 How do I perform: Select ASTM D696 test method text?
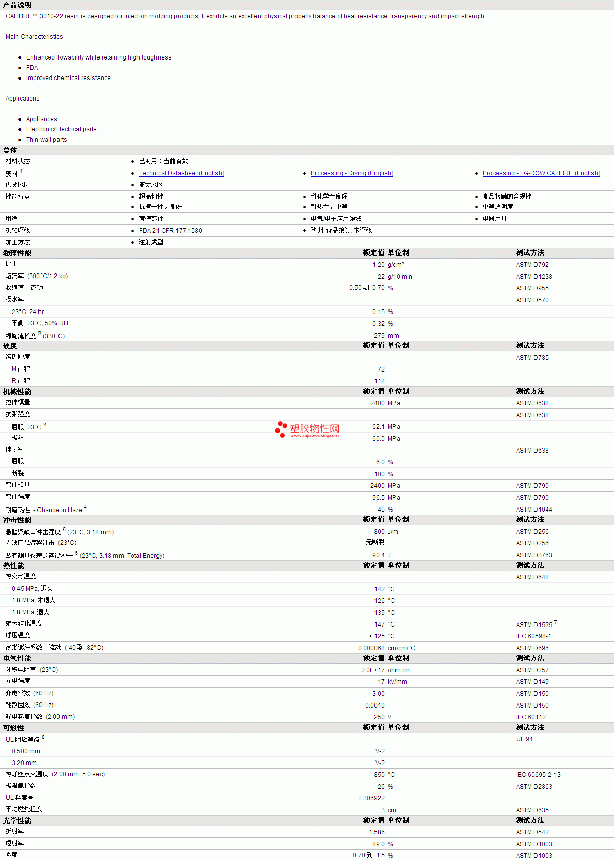point(532,648)
